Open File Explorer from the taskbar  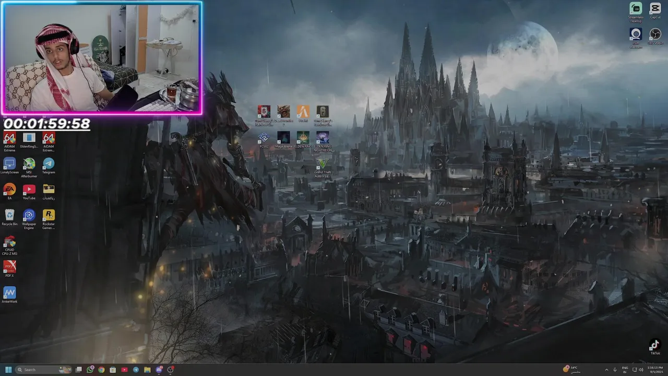click(147, 370)
